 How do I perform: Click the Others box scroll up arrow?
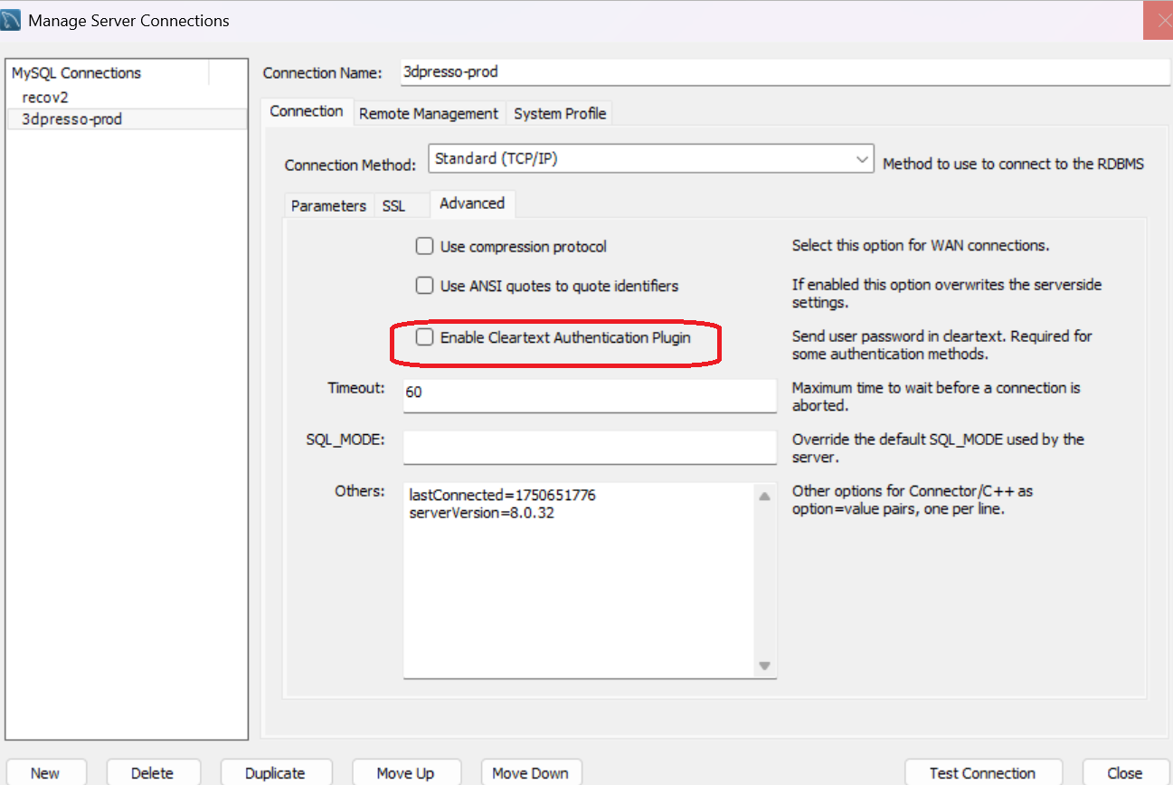pyautogui.click(x=764, y=496)
